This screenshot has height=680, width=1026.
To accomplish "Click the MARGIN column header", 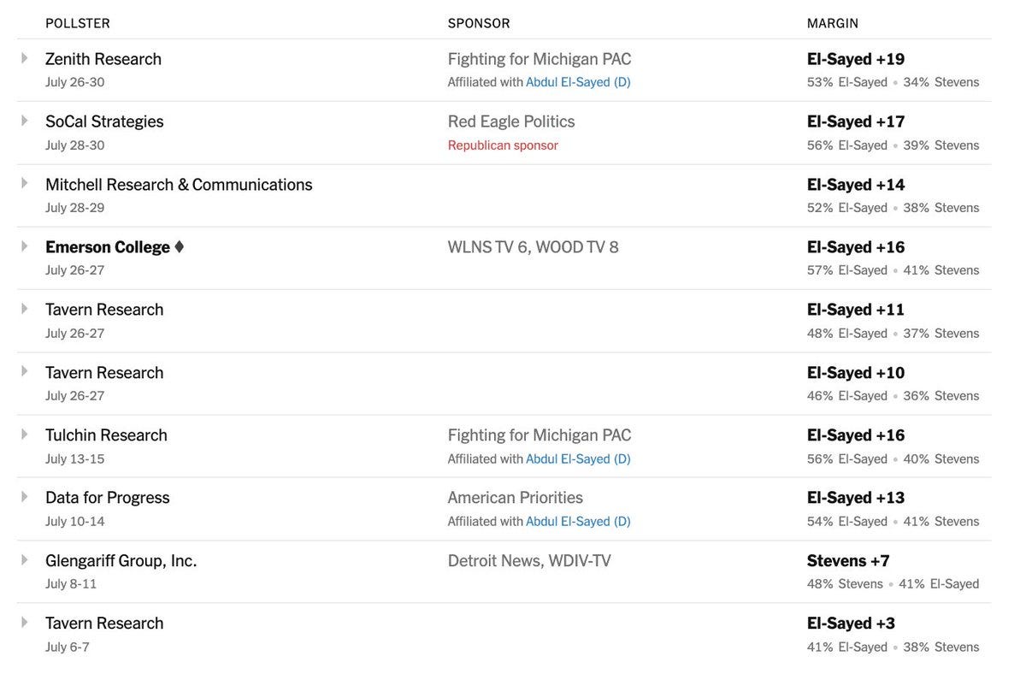I will tap(833, 23).
